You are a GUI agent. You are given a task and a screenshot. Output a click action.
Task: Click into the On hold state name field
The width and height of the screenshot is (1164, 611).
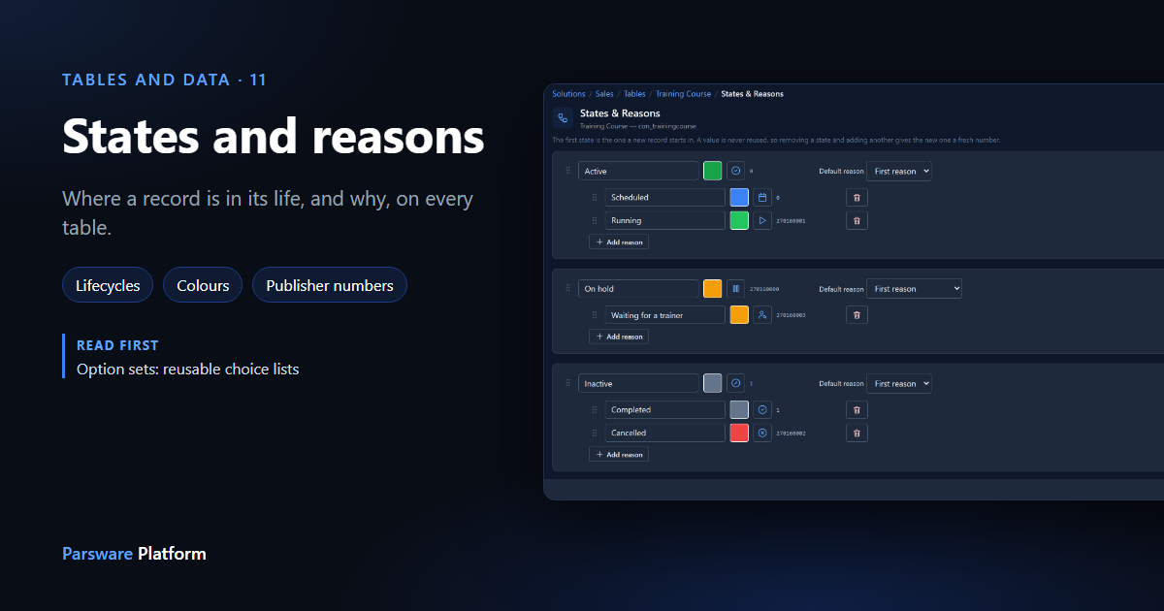[638, 288]
